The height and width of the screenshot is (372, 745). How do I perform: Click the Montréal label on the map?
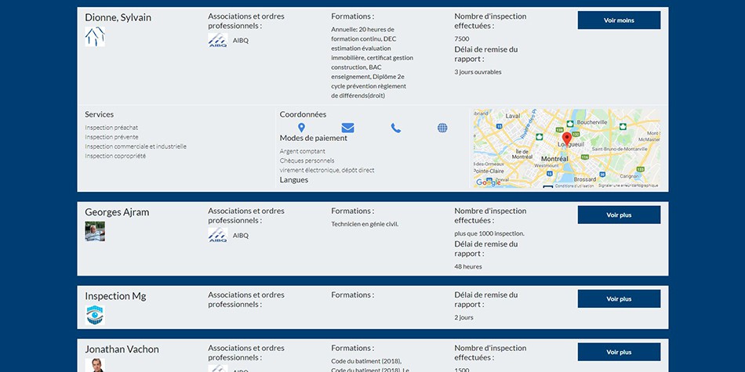tap(555, 159)
